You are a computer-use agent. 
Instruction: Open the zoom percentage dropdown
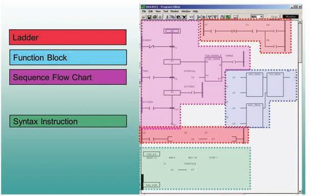coord(261,17)
